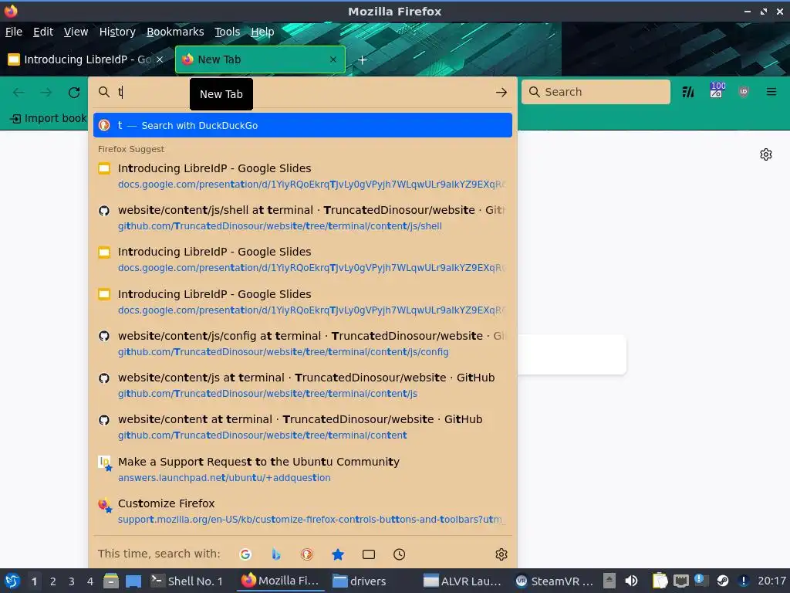790x593 pixels.
Task: Open Make a Support Request Ubuntu suggestion
Action: 302,469
